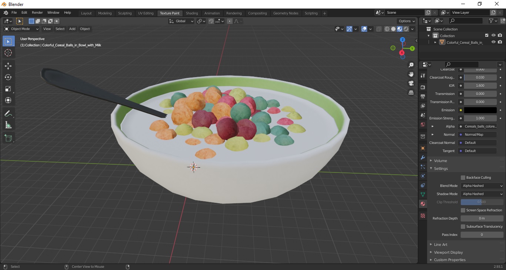Click the Tangent Default button

[x=477, y=151]
